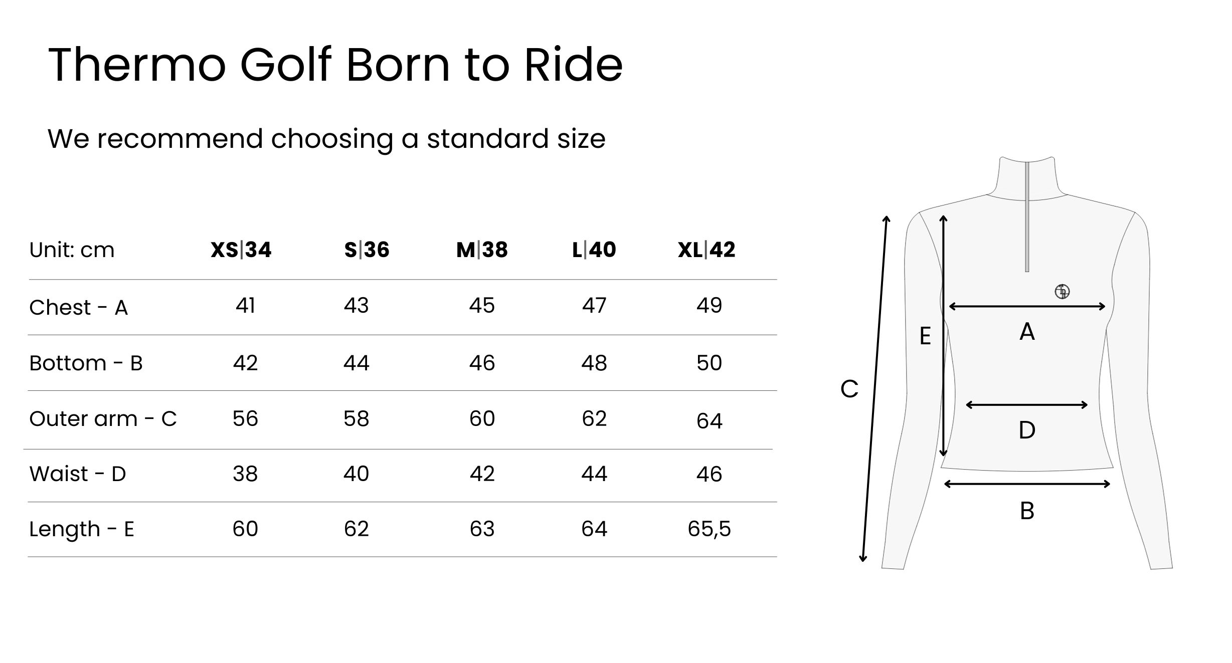
Task: Select the "Bottom - B" row label
Action: tap(86, 363)
